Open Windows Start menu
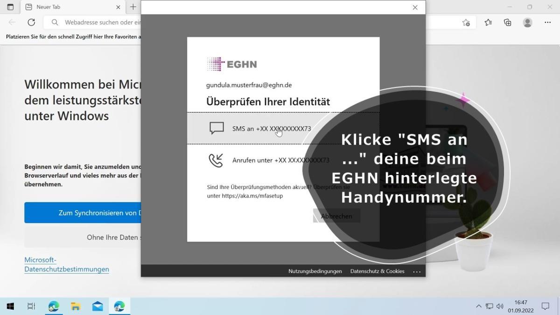560x315 pixels. pos(10,306)
